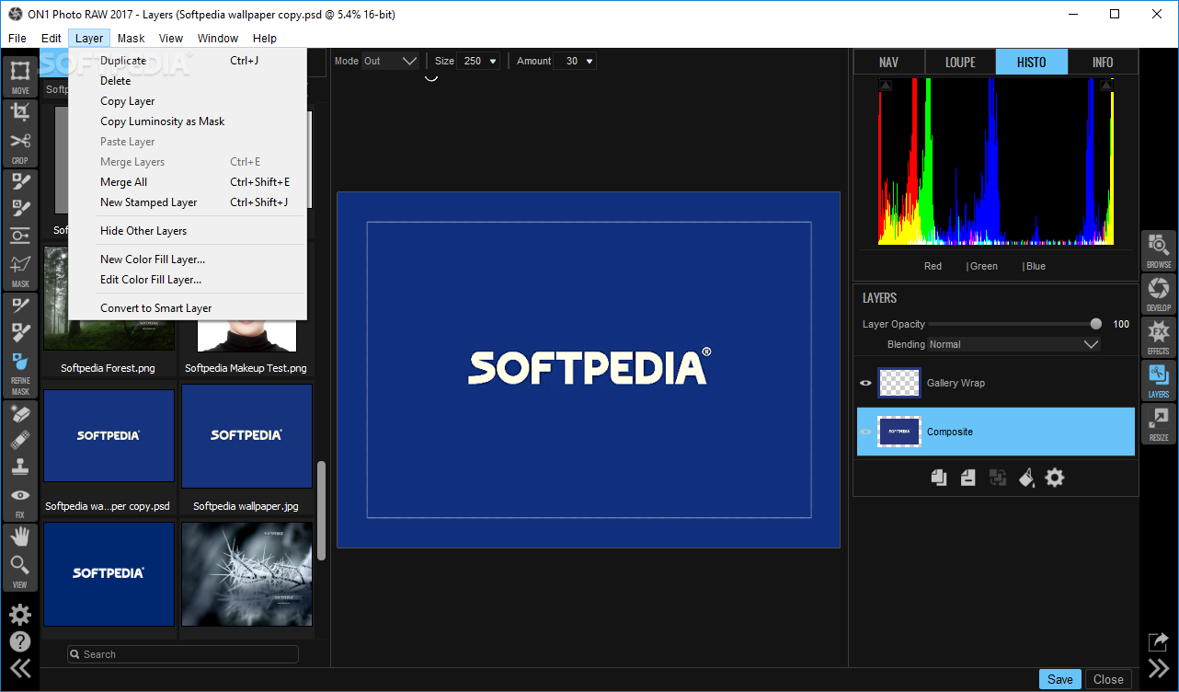Open the Mode dropdown set to Out

(x=391, y=61)
